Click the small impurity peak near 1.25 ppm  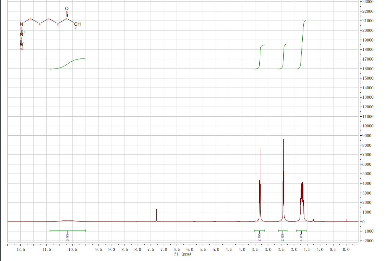pyautogui.click(x=313, y=220)
